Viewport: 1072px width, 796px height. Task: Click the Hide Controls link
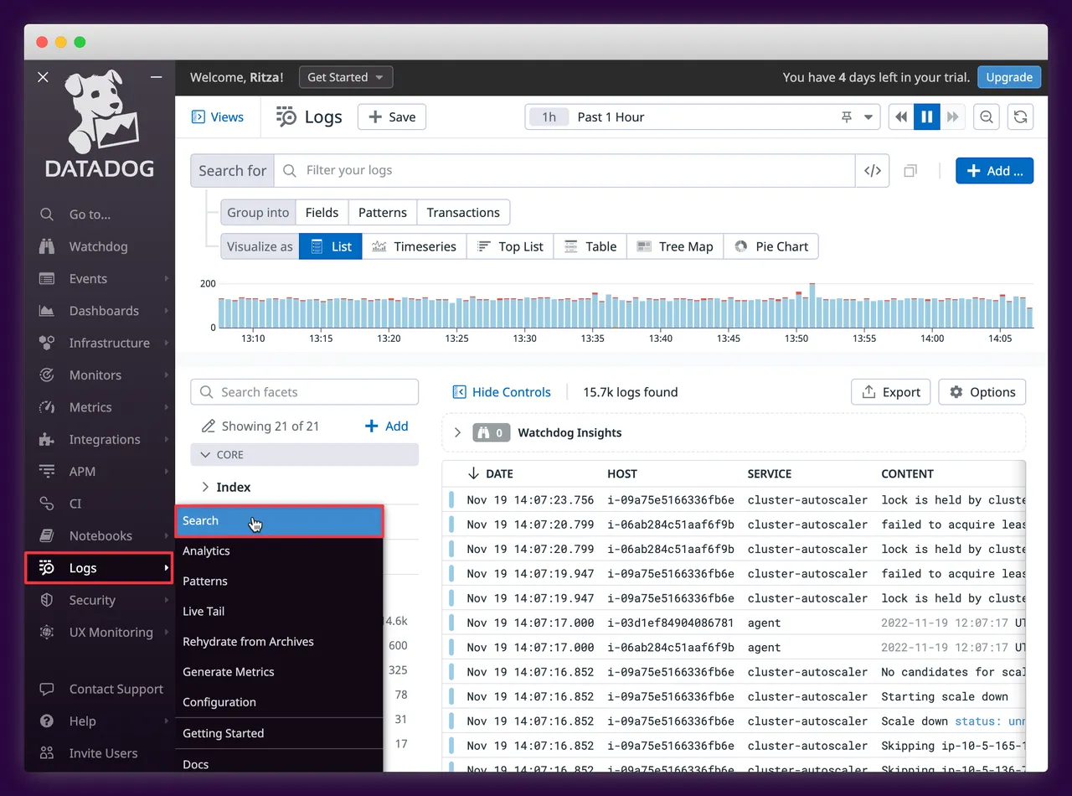502,392
